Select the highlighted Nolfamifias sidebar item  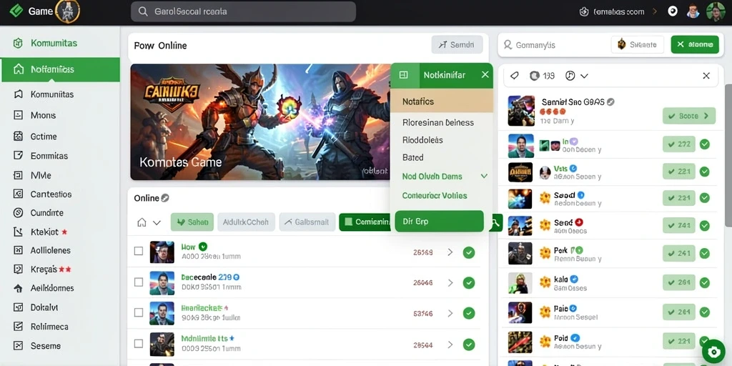pos(61,69)
